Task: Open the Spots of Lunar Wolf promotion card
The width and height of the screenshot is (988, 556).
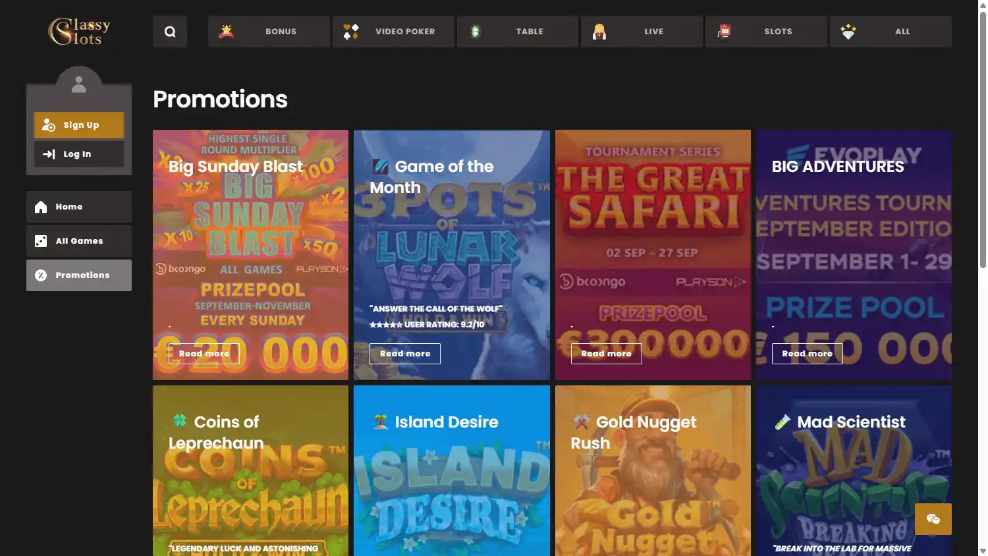Action: 452,255
